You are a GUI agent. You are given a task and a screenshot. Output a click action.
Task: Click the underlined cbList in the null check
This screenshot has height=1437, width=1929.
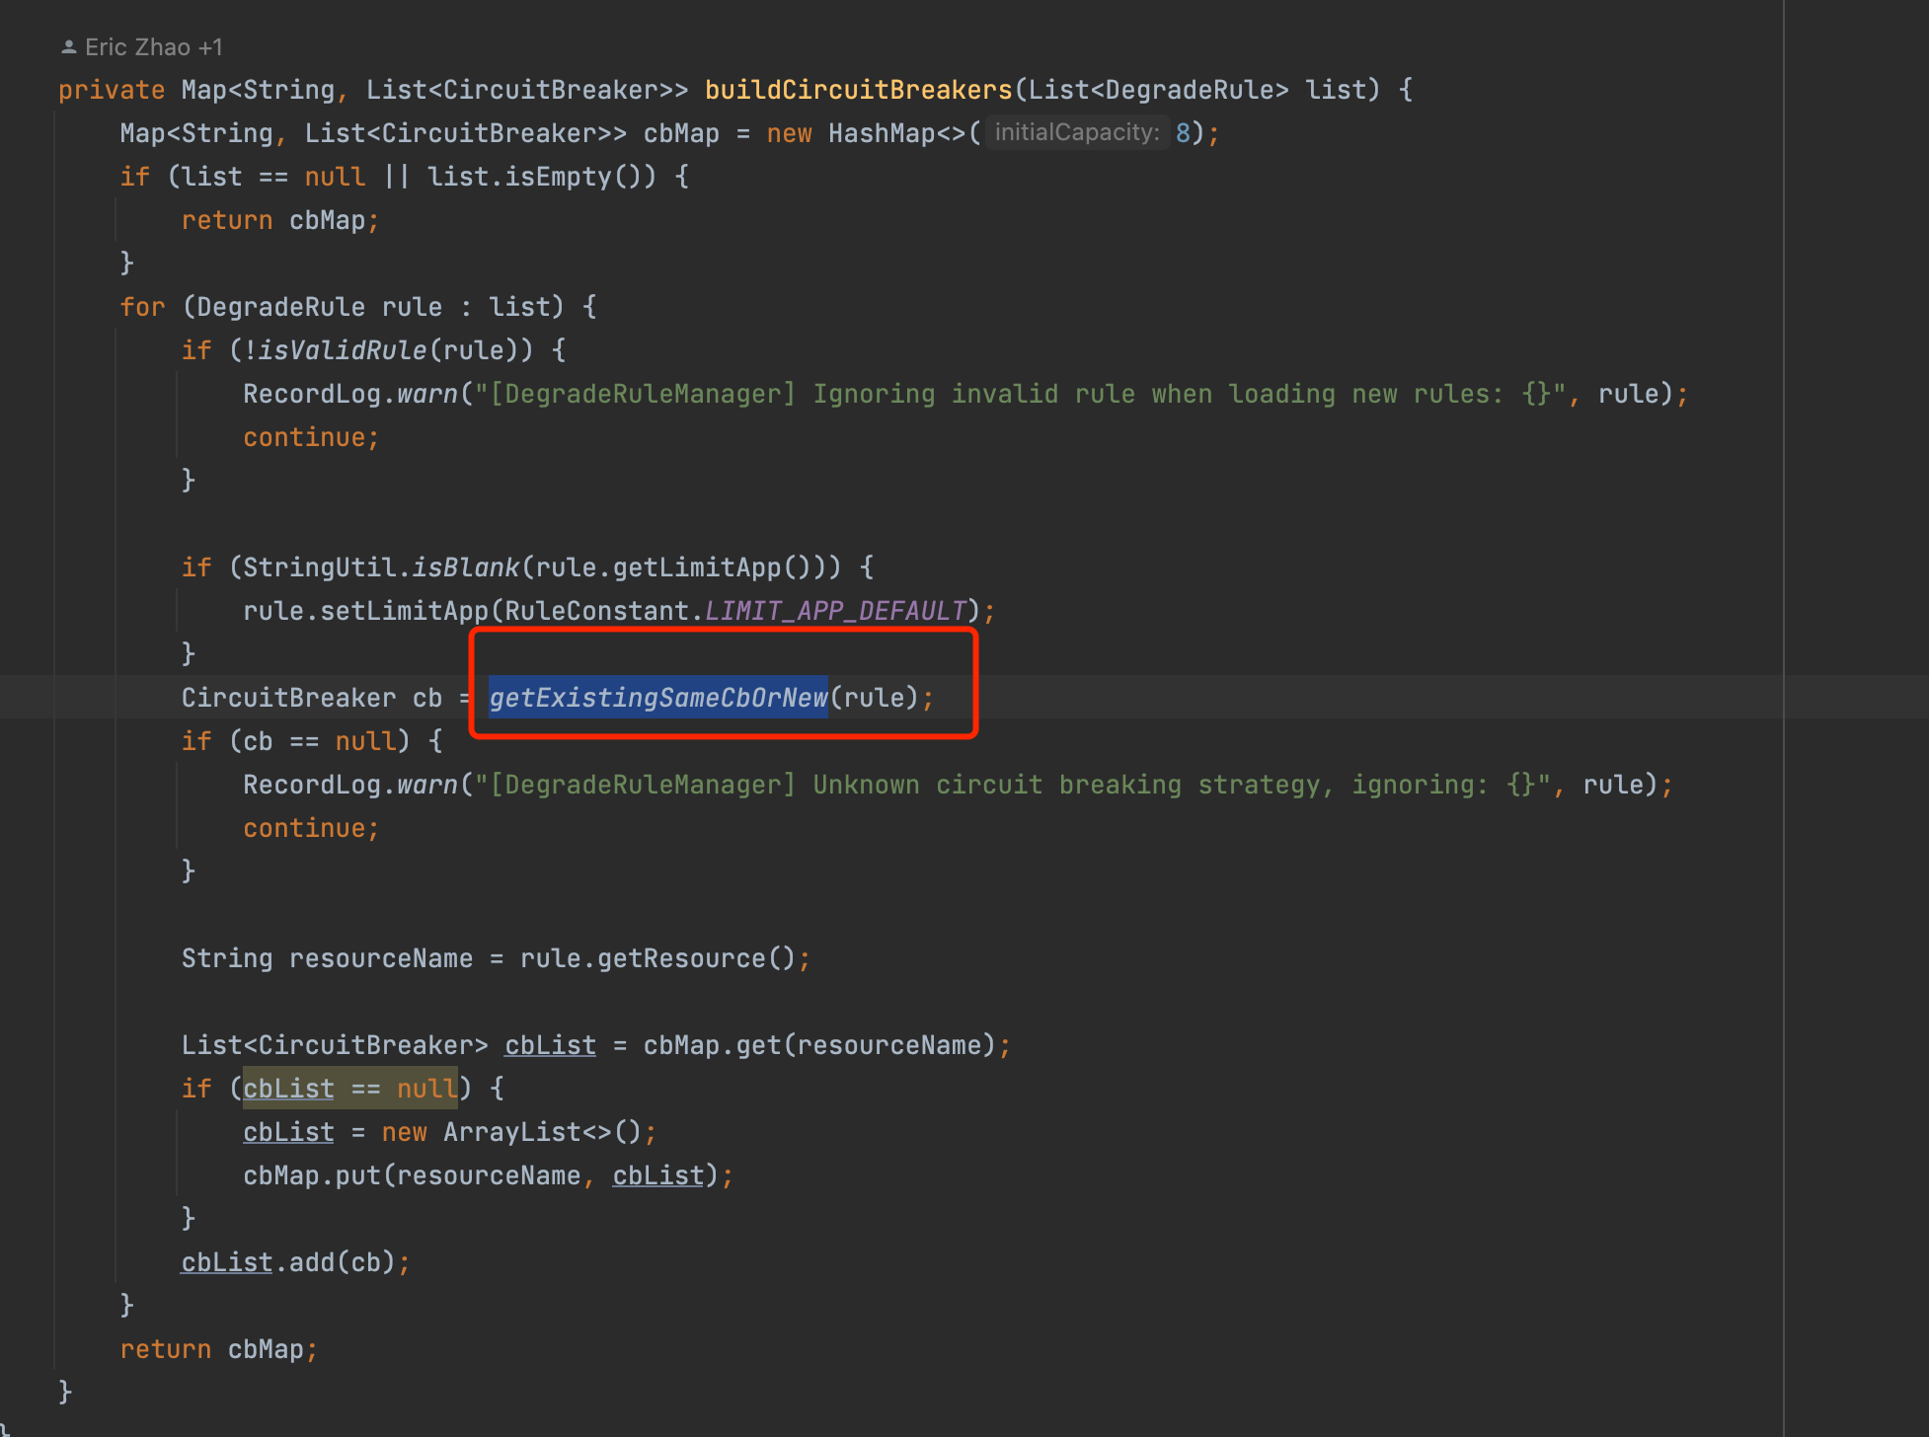pos(288,1088)
